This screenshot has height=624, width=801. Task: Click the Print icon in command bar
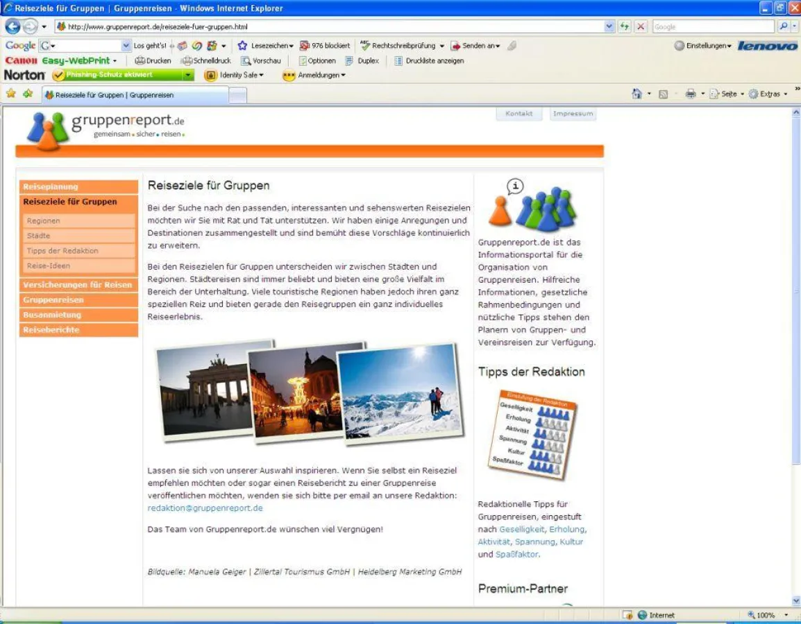click(690, 94)
